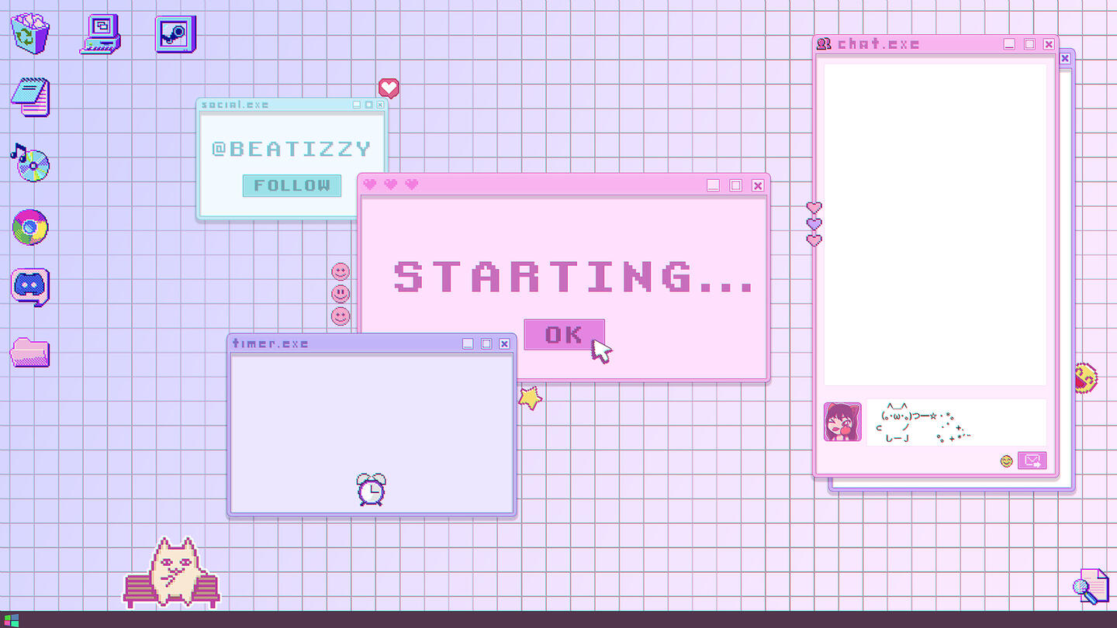Open Discord desktop icon
Screen dimensions: 1117x628
pyautogui.click(x=31, y=287)
